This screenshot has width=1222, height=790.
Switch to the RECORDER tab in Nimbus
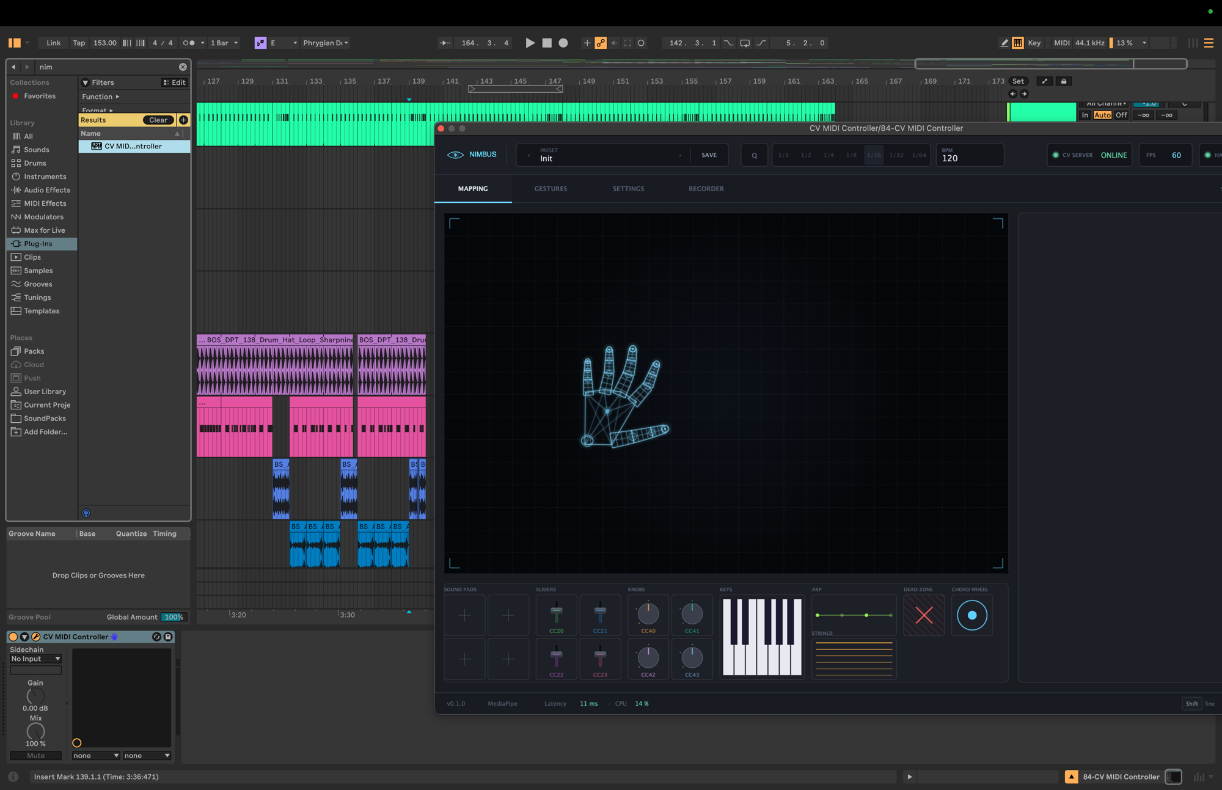pyautogui.click(x=706, y=189)
